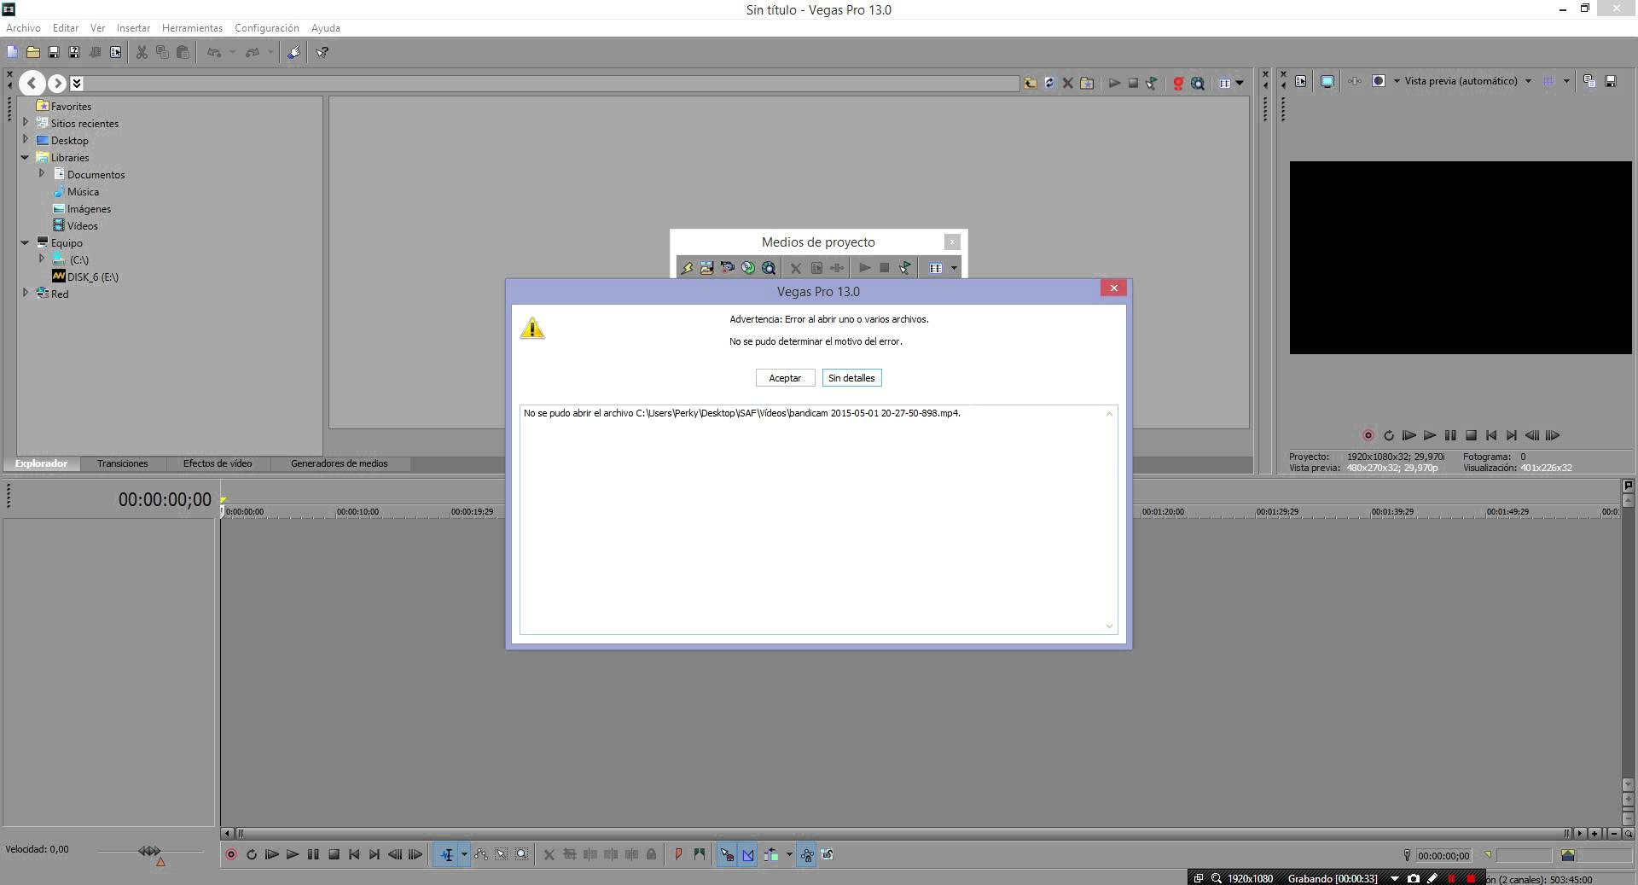
Task: Click Aceptar in the error dialog
Action: (x=785, y=378)
